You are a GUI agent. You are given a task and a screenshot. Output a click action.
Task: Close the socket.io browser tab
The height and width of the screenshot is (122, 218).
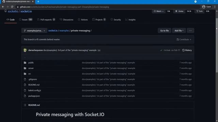[33, 1]
